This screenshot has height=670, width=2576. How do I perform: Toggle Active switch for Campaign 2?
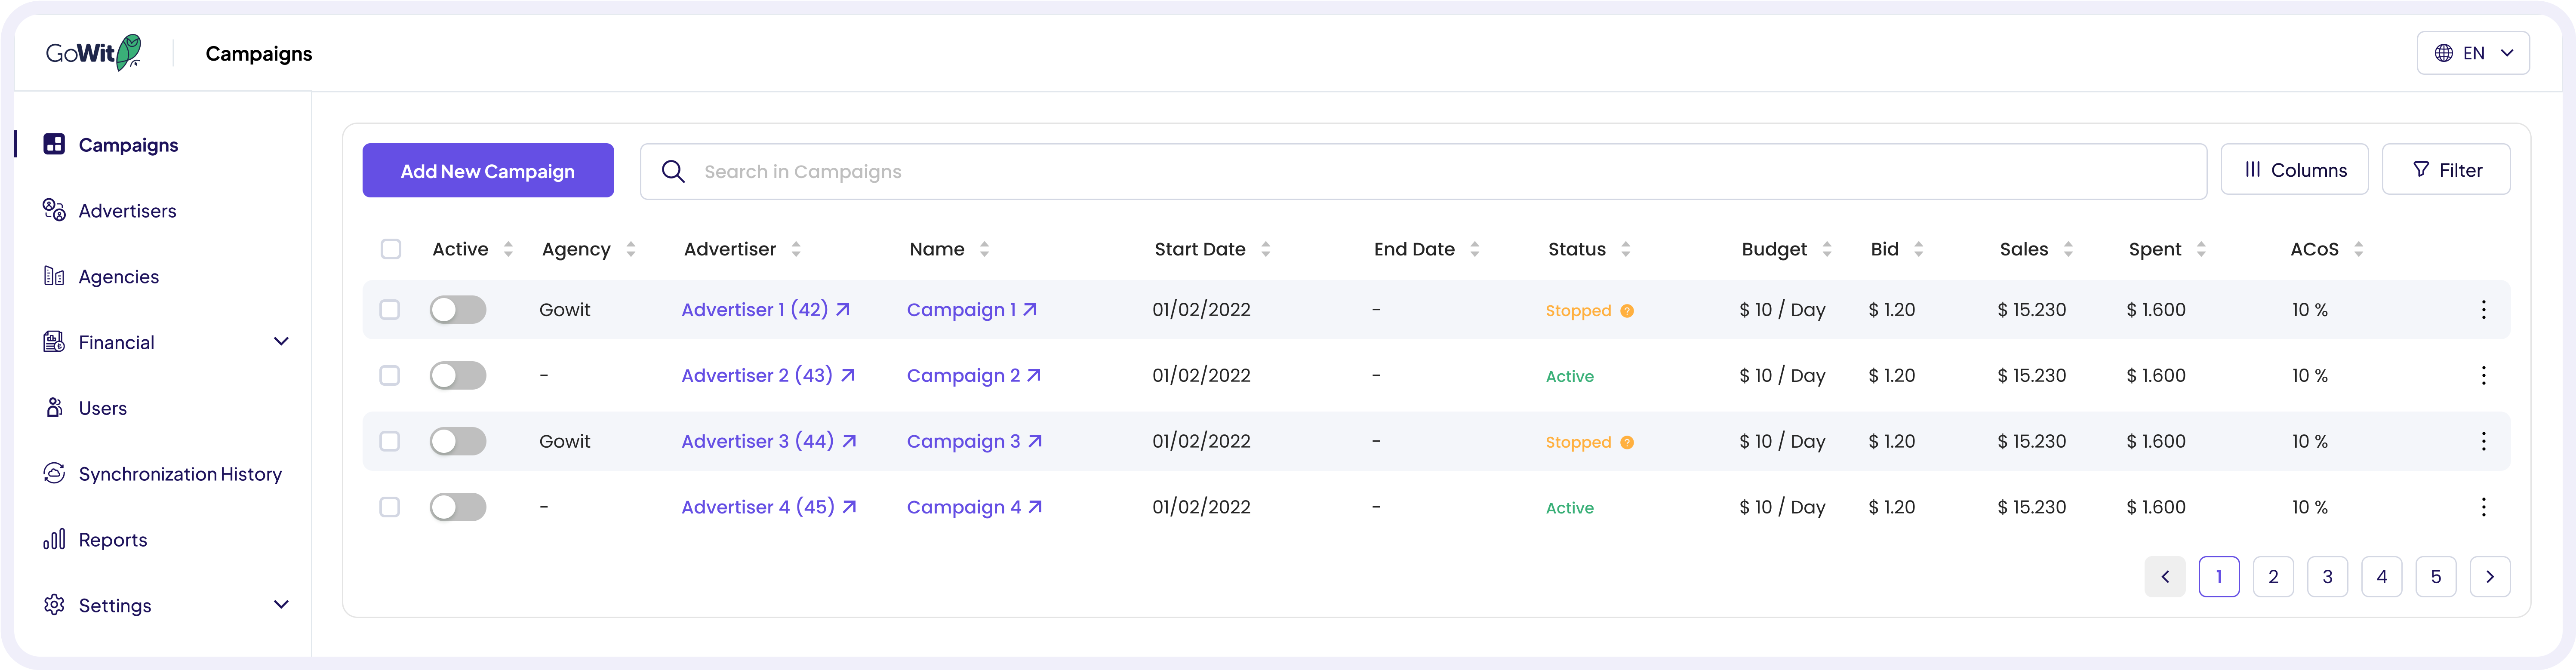click(458, 376)
